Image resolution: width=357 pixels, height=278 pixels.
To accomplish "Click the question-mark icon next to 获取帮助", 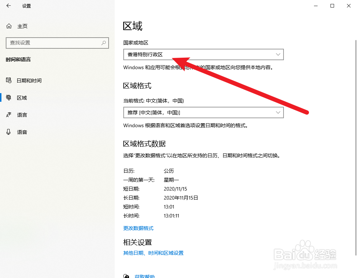I will click(126, 276).
